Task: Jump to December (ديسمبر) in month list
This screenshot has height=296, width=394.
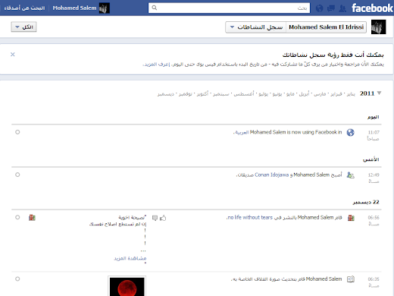Action: [166, 94]
